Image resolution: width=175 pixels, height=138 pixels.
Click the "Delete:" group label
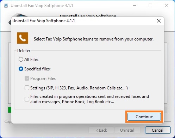[x=24, y=51]
